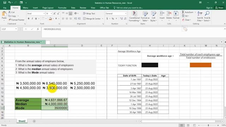The height and width of the screenshot is (127, 226).
Task: Click the Save icon in quick access toolbar
Action: [x=5, y=2]
